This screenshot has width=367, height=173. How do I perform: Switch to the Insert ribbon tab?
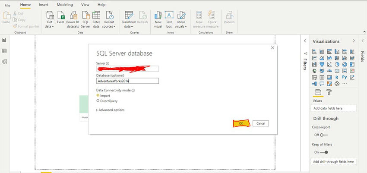(x=44, y=5)
